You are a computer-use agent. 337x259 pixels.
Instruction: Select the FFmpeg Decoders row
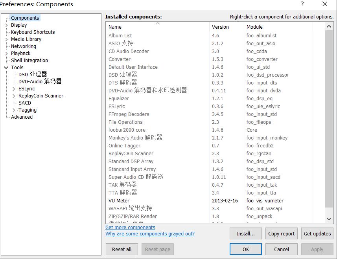coord(215,114)
